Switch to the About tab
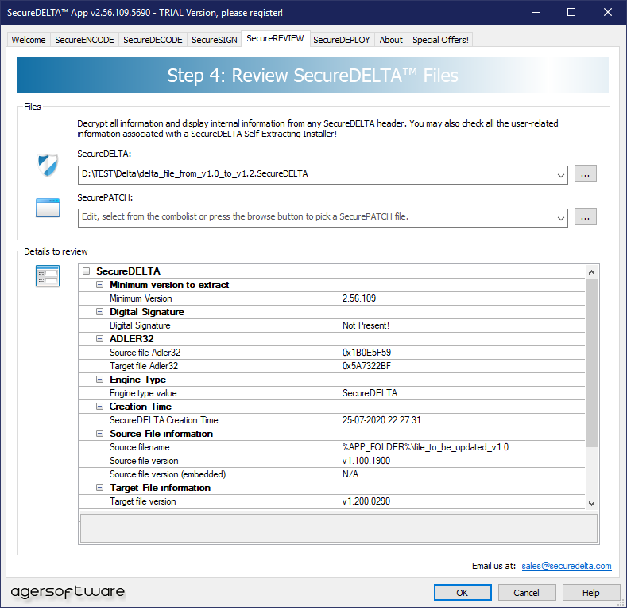The height and width of the screenshot is (608, 627). point(391,40)
